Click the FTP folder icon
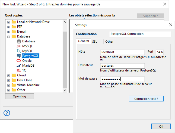Image resolution: width=175 pixels, height=133 pixels. [14, 27]
